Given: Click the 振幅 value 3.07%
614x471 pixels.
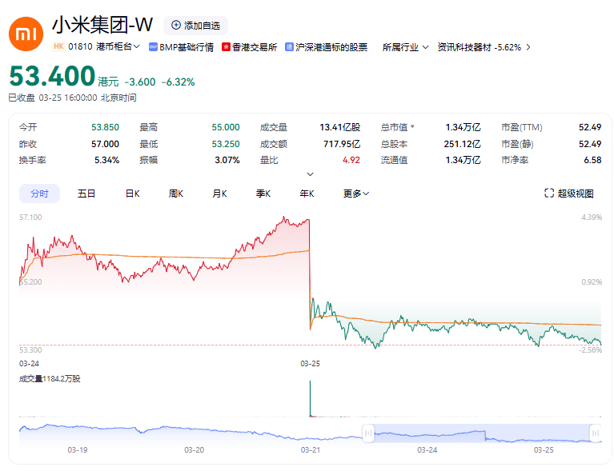Looking at the screenshot, I should [x=227, y=160].
